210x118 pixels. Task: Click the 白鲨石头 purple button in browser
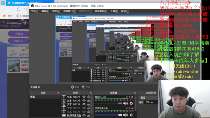19,41
